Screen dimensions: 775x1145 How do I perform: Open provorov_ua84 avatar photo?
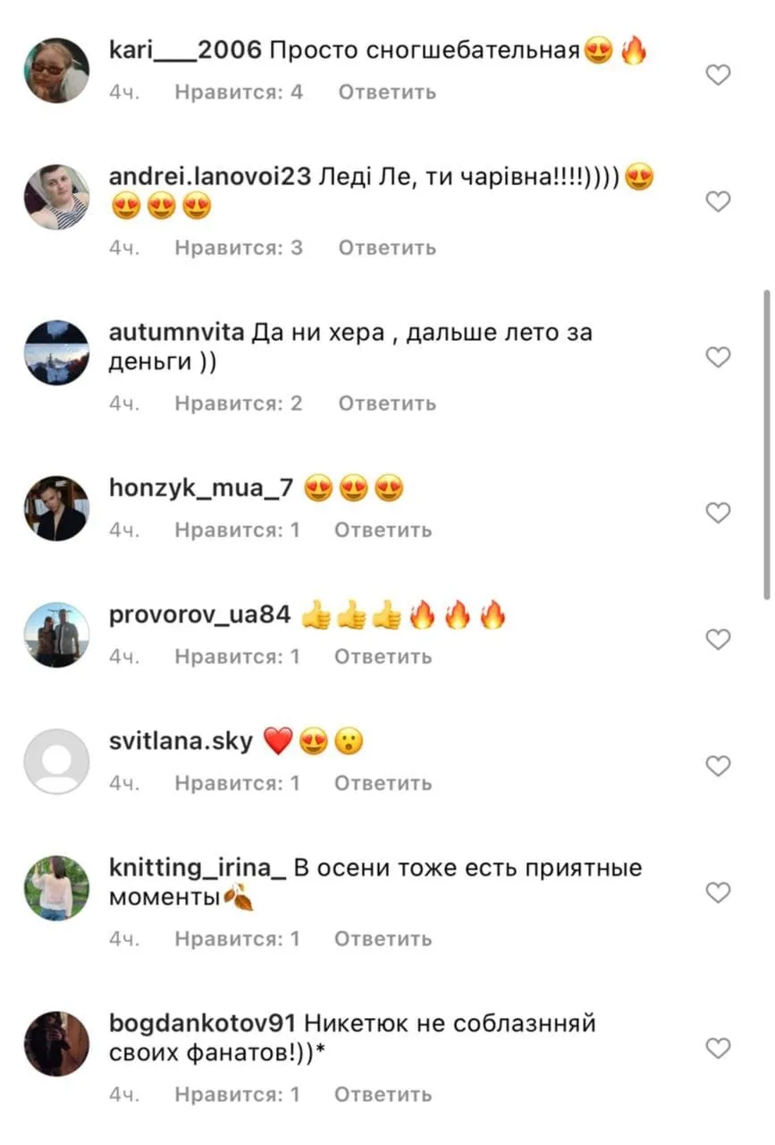[x=56, y=635]
